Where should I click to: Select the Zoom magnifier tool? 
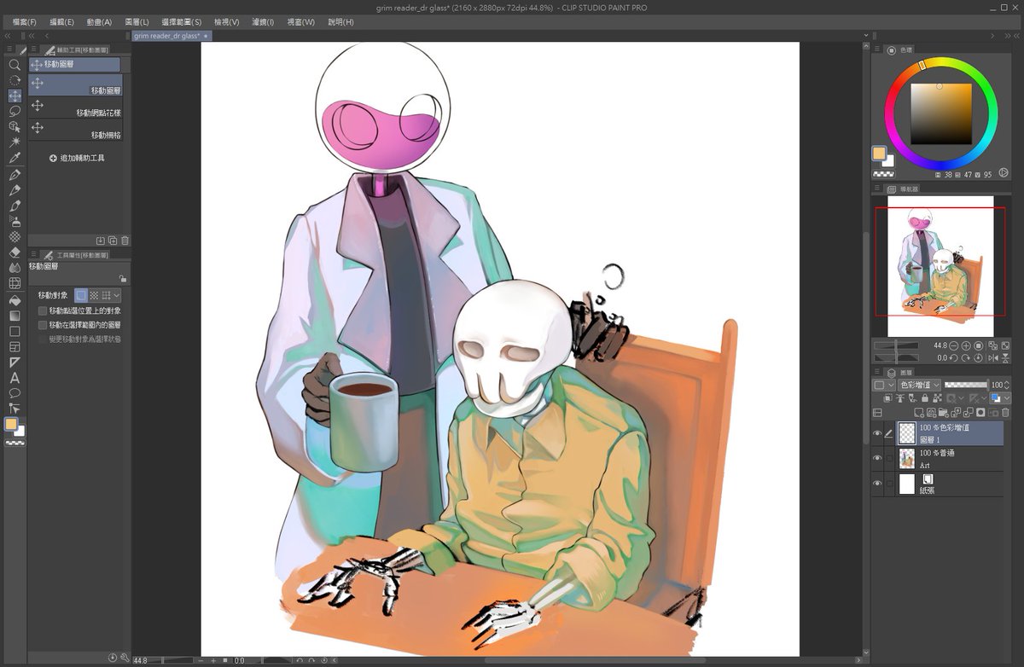[x=15, y=65]
